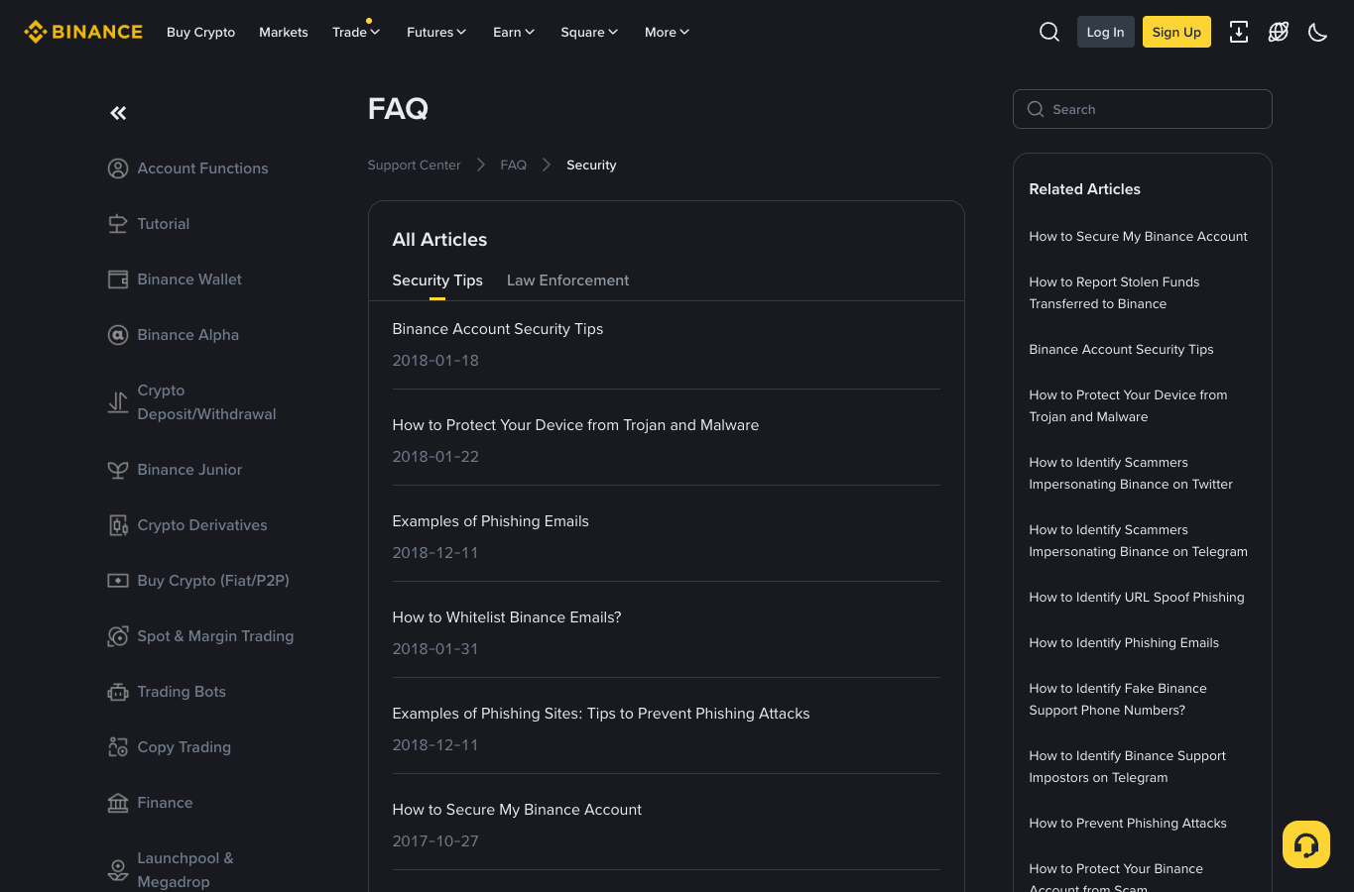Click the Copy Trading icon

118,747
